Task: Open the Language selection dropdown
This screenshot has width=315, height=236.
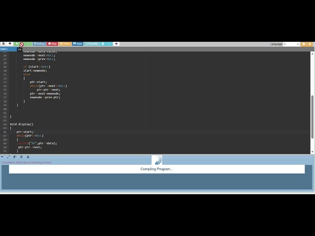Action: tap(291, 44)
